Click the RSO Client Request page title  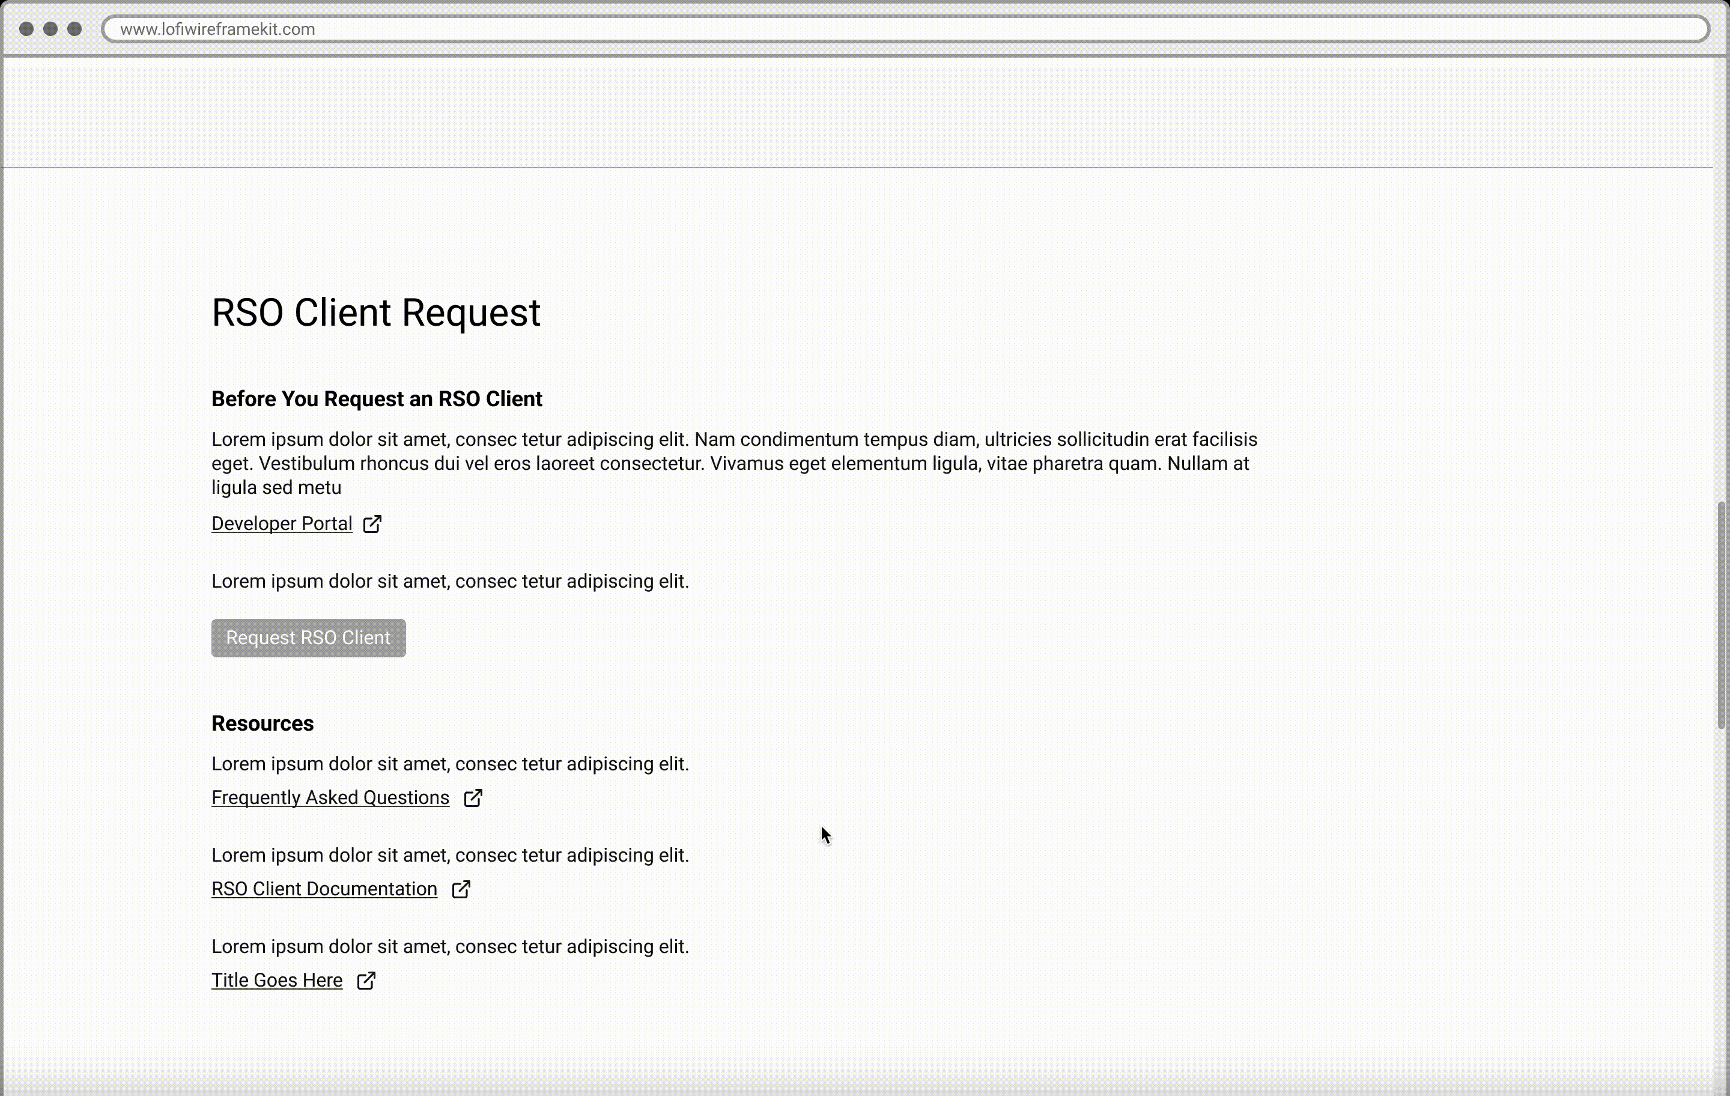[x=376, y=312]
